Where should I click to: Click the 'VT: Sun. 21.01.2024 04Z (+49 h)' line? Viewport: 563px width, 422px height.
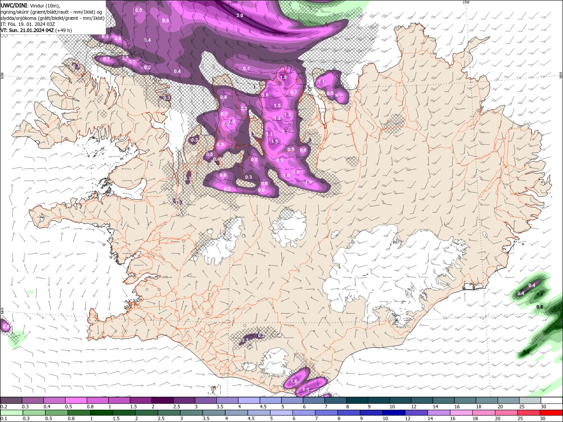point(36,30)
